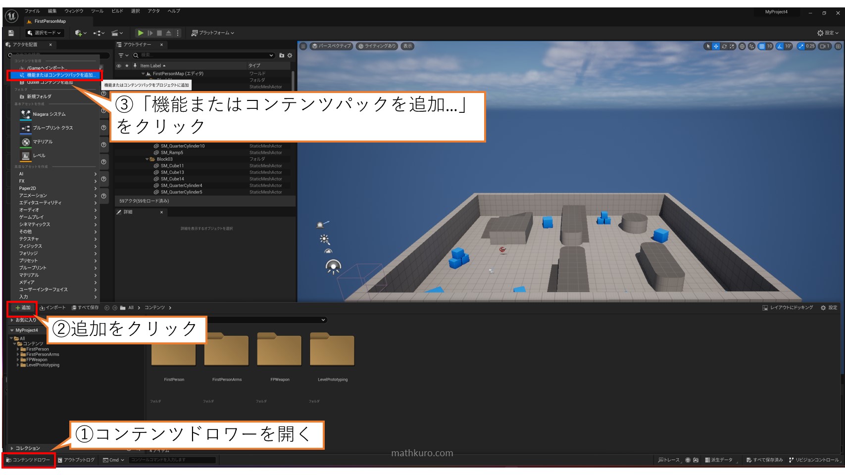This screenshot has height=475, width=845.
Task: Select the SM_Cube11 actor row
Action: (204, 166)
